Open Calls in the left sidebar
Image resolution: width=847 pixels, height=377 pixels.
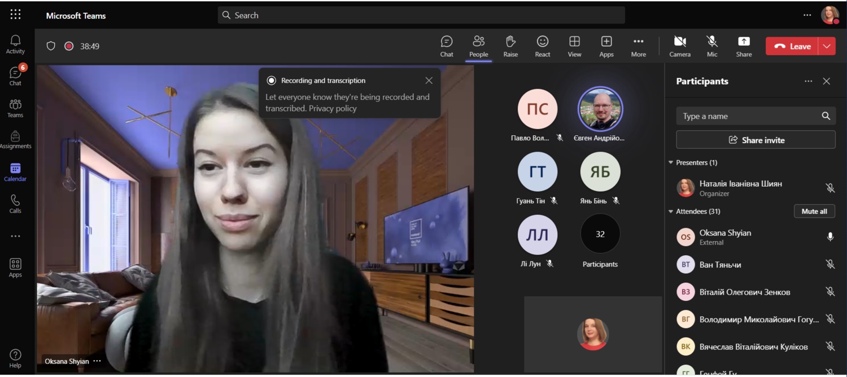pyautogui.click(x=15, y=204)
